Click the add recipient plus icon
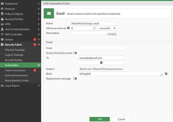This screenshot has width=173, height=122. [101, 63]
